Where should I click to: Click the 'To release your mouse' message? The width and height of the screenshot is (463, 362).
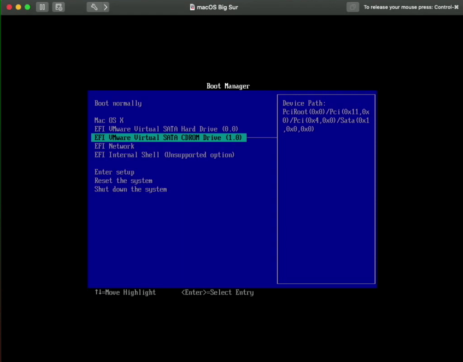point(411,7)
